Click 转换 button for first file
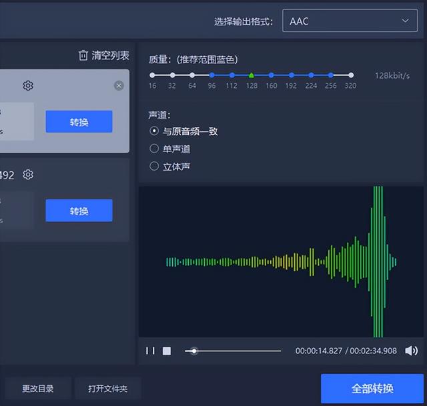427x406 pixels. tap(79, 122)
